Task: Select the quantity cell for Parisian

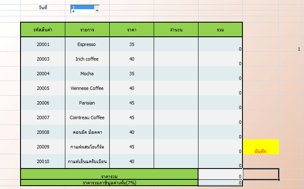Action: 176,103
